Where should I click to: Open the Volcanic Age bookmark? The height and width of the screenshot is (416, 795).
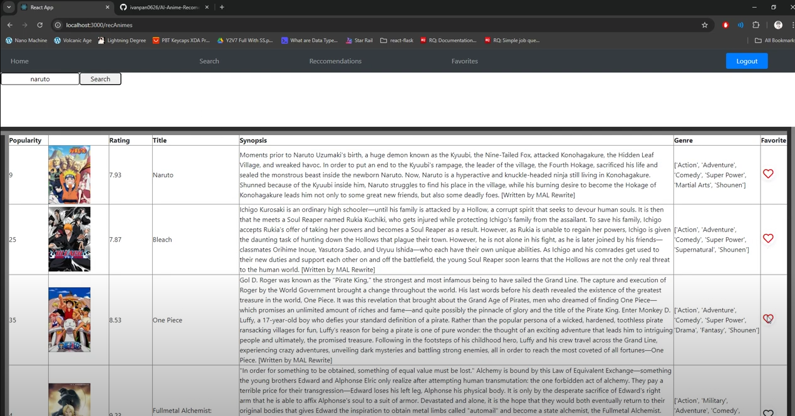click(x=73, y=40)
